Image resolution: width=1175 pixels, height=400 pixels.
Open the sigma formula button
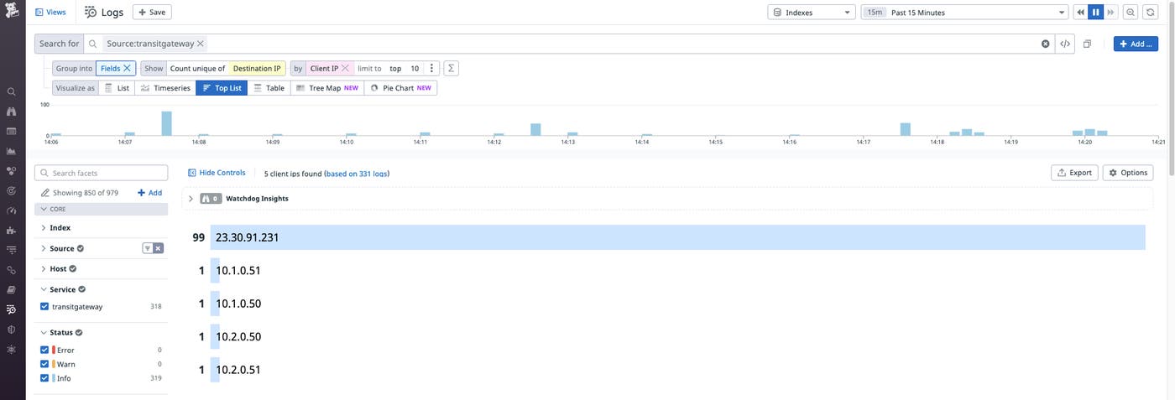coord(451,68)
